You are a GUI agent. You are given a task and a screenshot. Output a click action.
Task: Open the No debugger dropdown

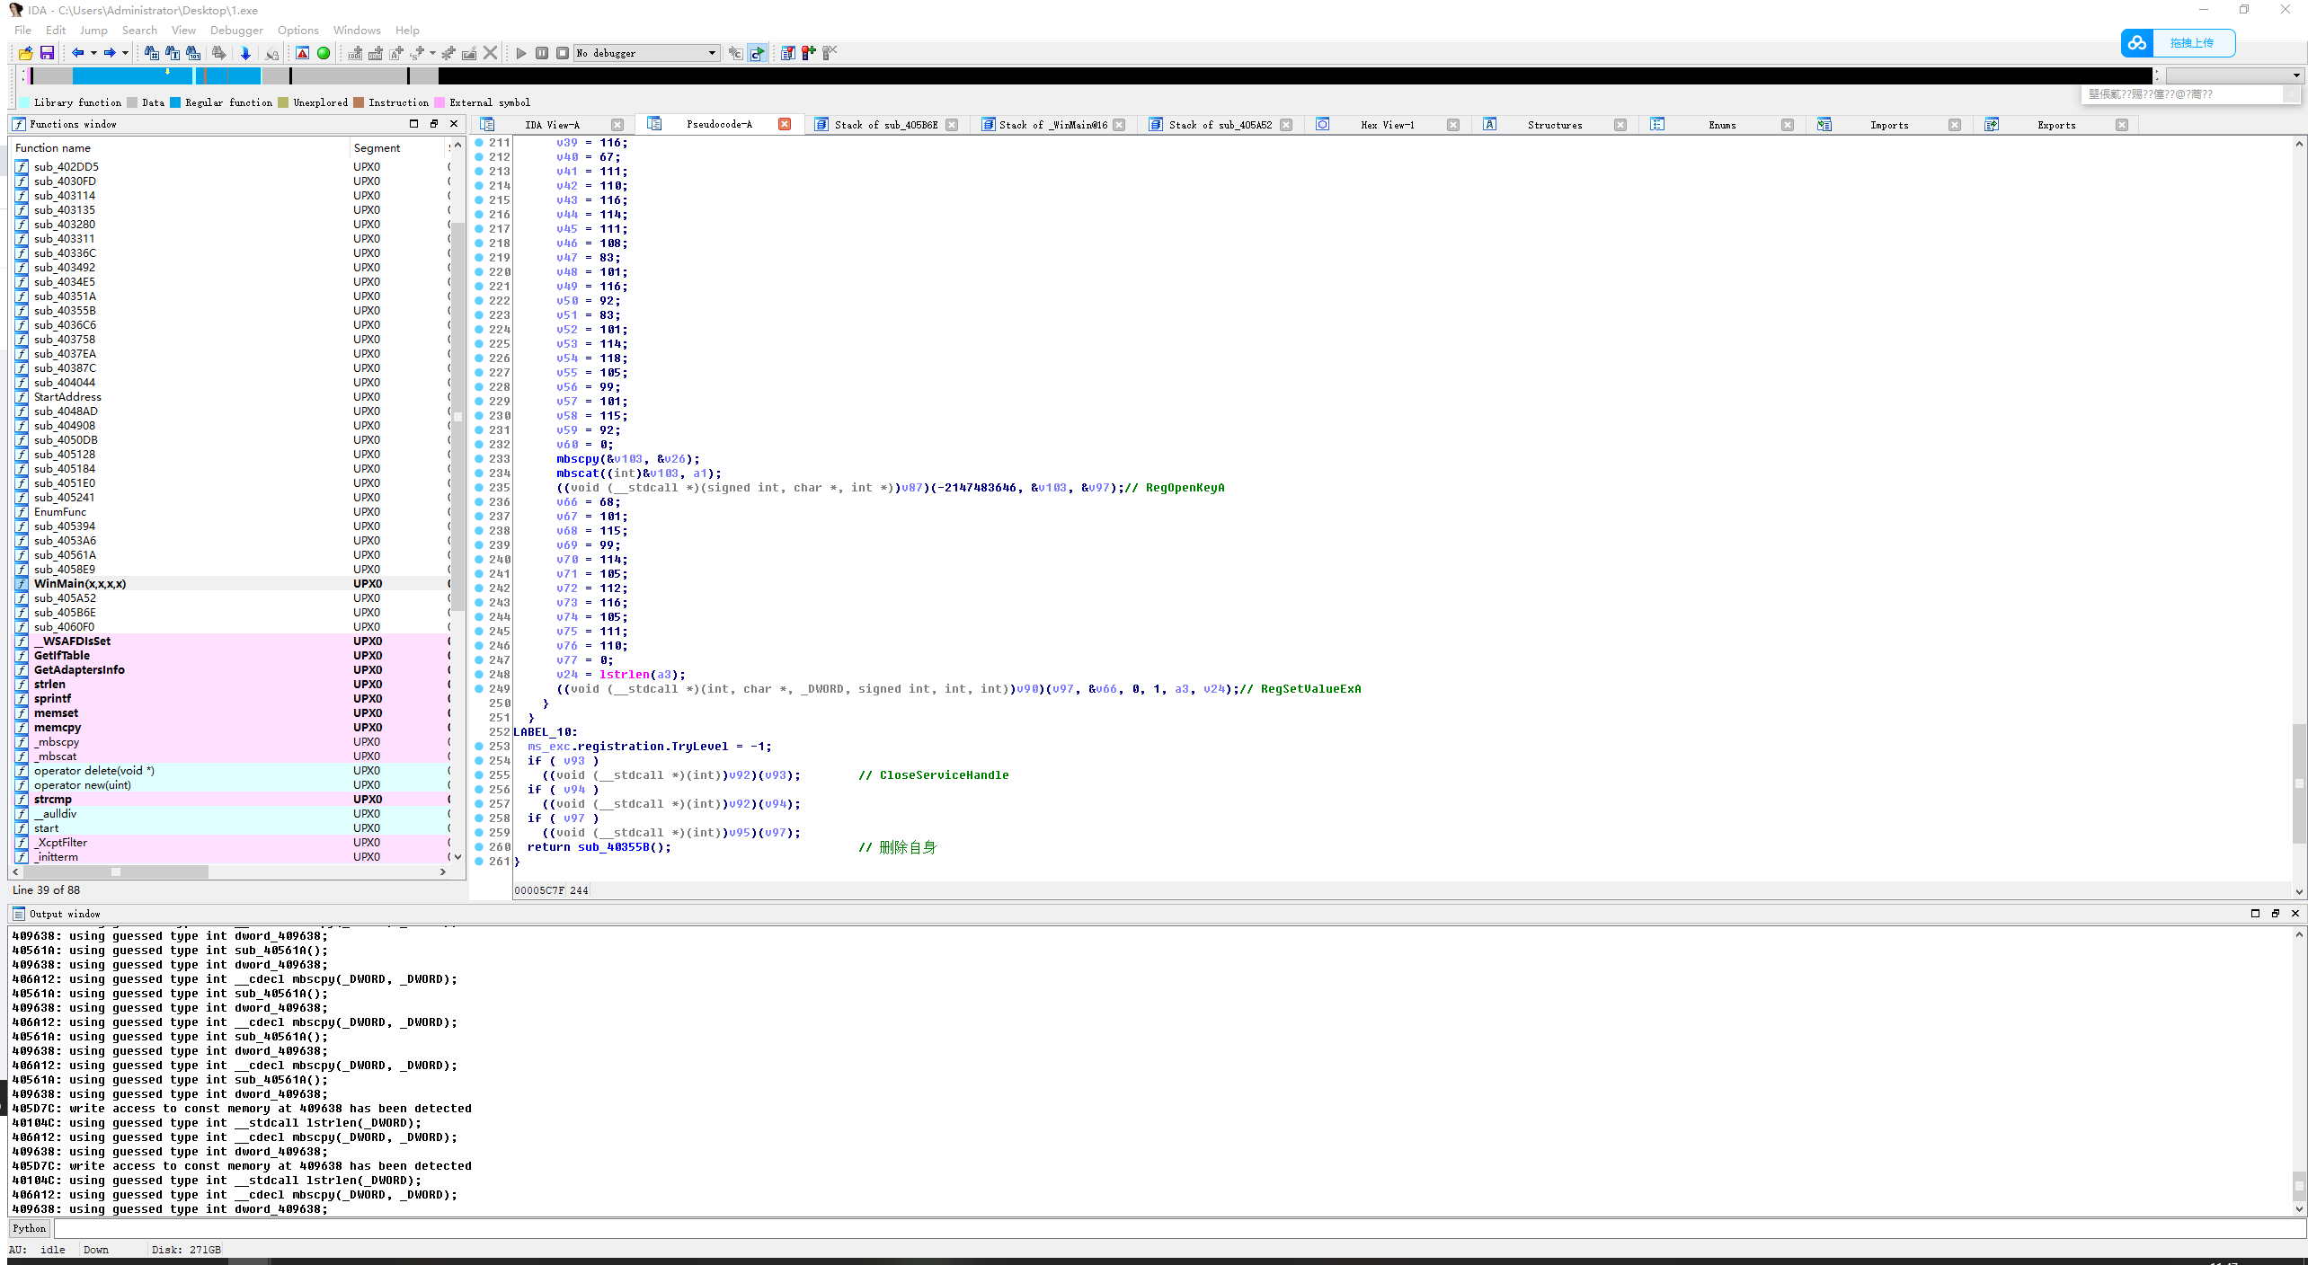[712, 53]
